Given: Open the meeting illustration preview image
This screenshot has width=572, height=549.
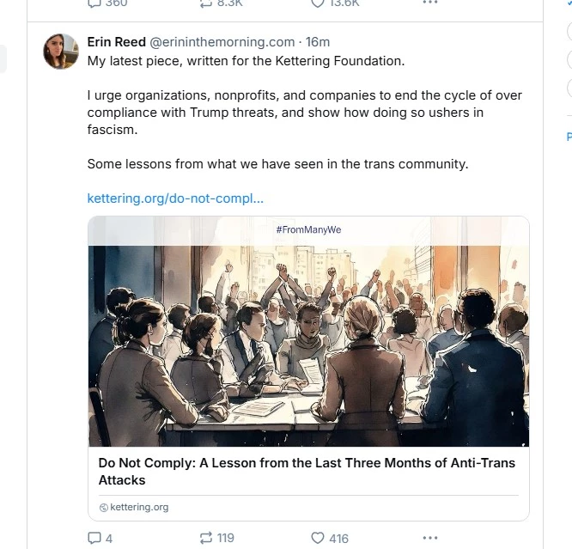Looking at the screenshot, I should [308, 344].
